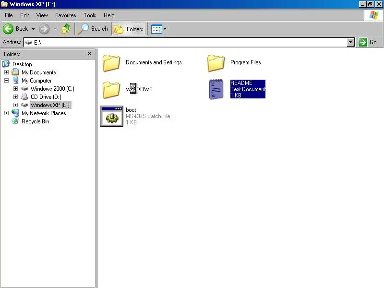Expand My Network Places node
This screenshot has height=288, width=384.
click(6, 113)
